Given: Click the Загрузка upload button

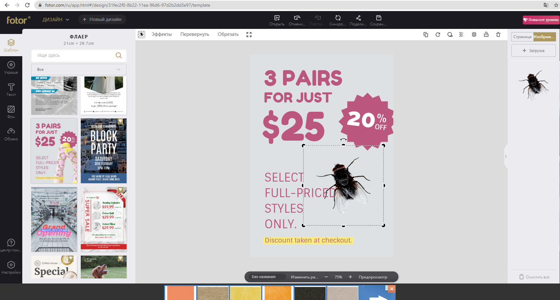Looking at the screenshot, I should click(534, 50).
